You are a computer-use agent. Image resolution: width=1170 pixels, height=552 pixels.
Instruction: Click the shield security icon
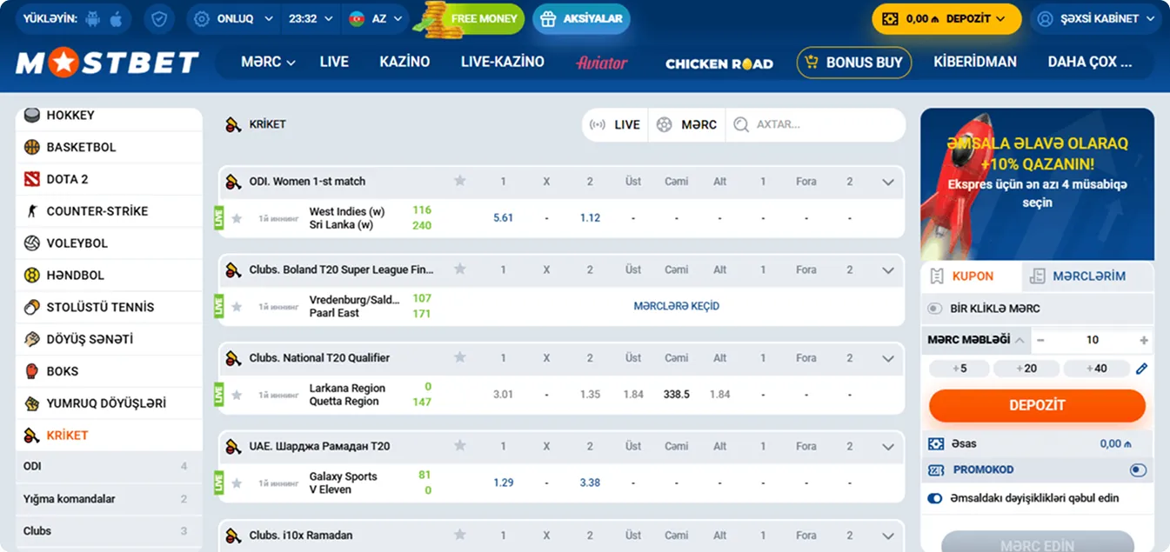tap(158, 18)
